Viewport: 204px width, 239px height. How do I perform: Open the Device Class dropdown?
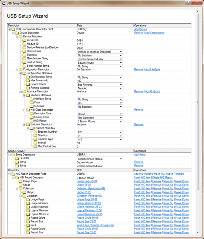pos(121,52)
